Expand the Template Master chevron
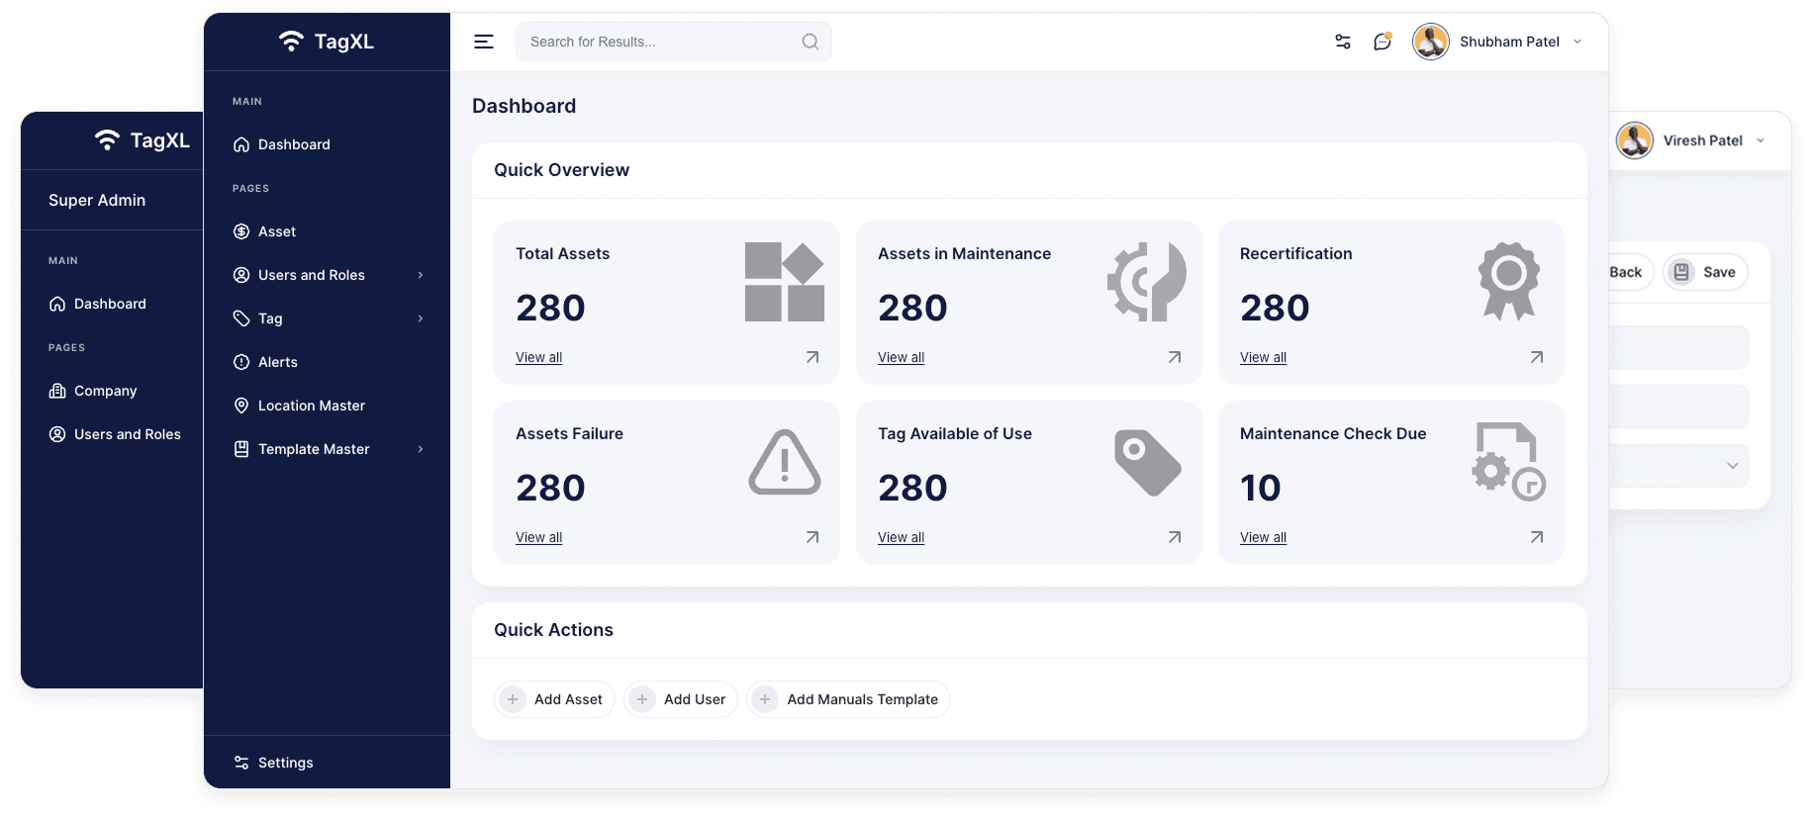 click(421, 449)
